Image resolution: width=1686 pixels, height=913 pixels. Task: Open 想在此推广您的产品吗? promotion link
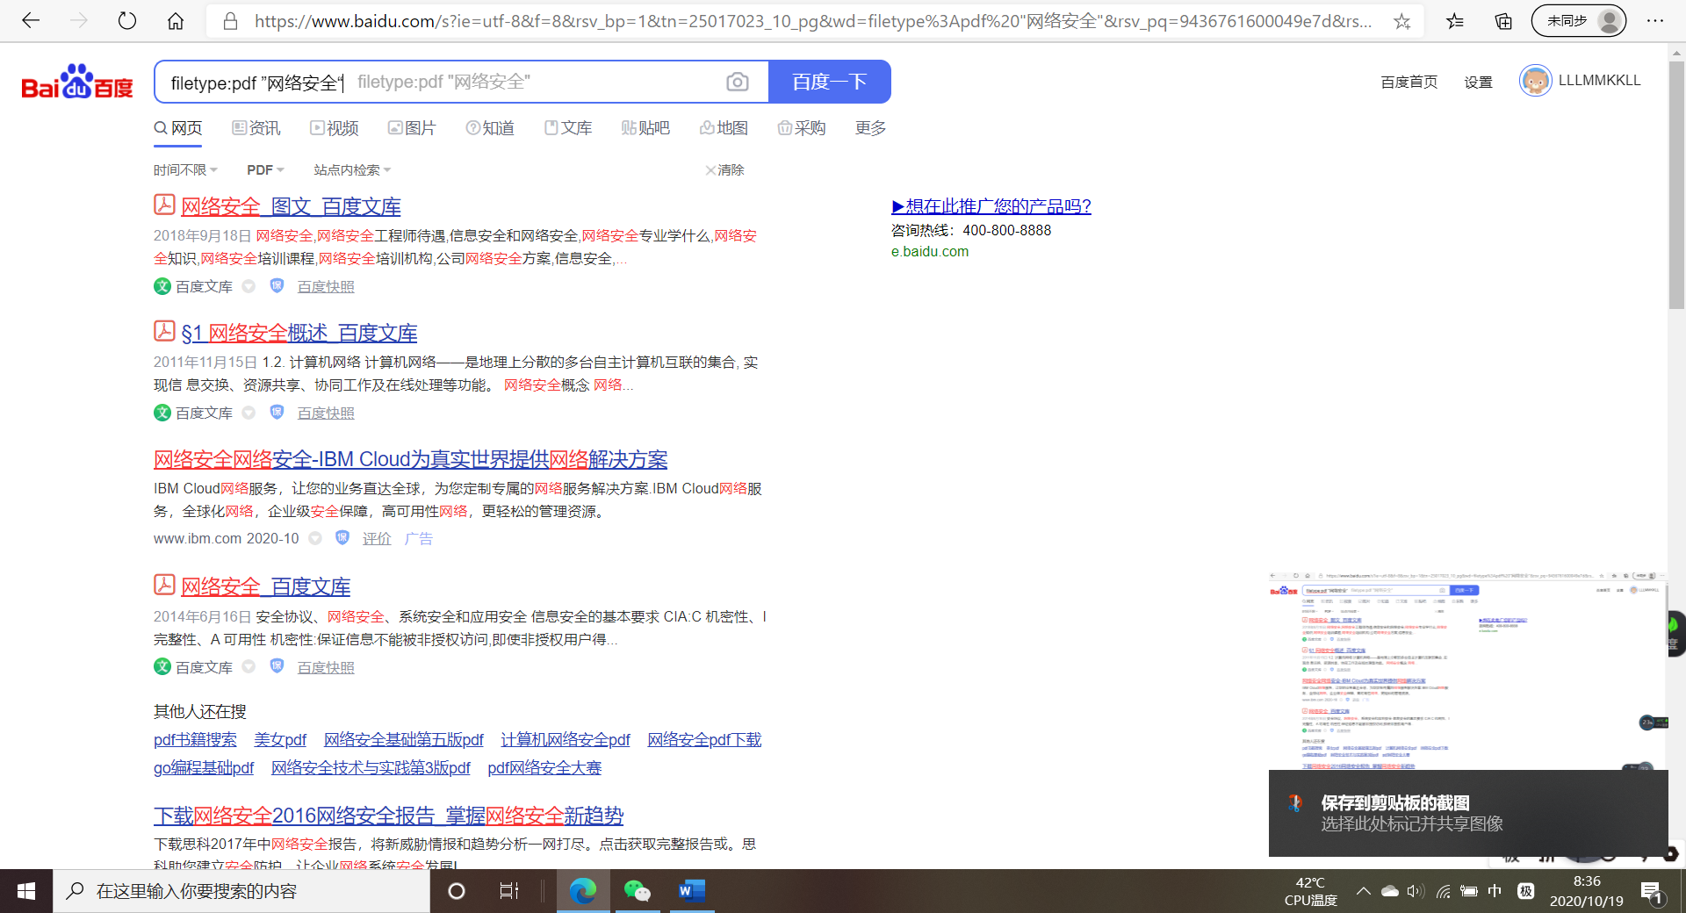point(991,206)
